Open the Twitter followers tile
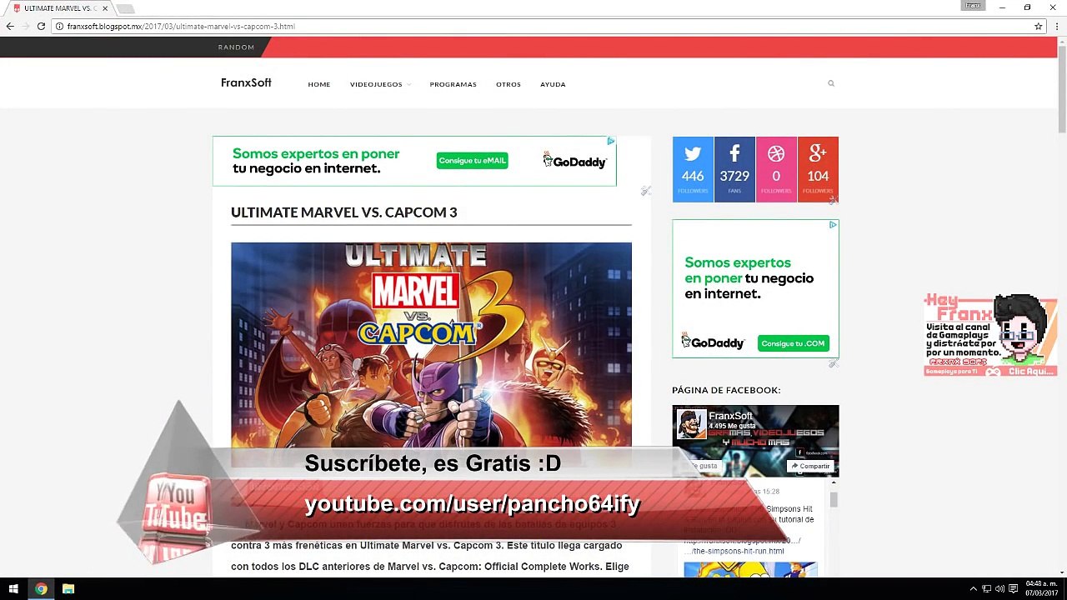 (x=693, y=169)
